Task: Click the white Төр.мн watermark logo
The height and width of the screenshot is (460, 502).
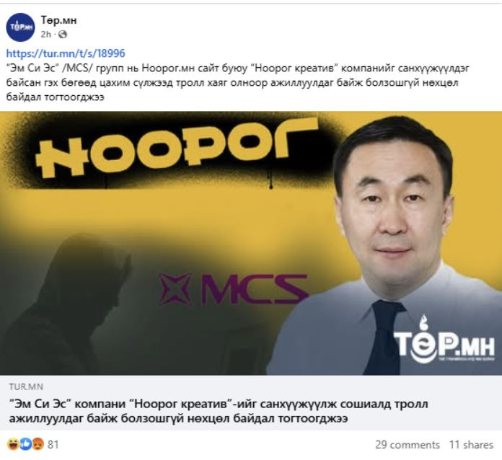Action: 444,340
